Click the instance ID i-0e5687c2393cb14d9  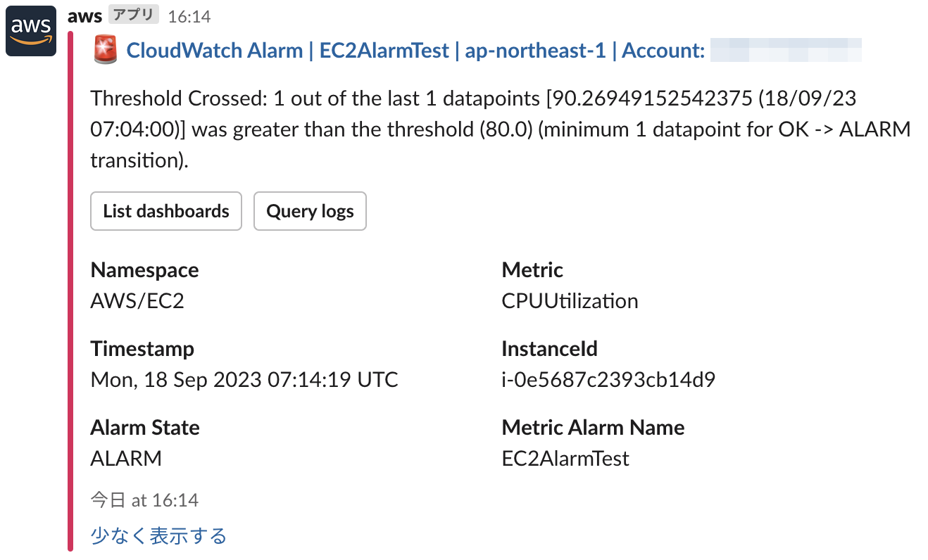click(x=608, y=380)
